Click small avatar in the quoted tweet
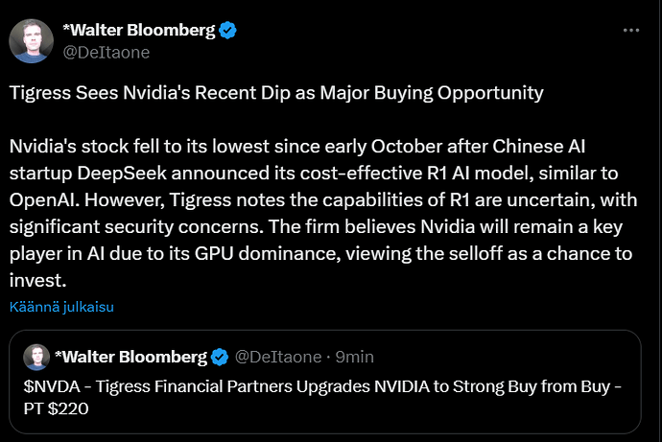662x442 pixels. [x=36, y=357]
